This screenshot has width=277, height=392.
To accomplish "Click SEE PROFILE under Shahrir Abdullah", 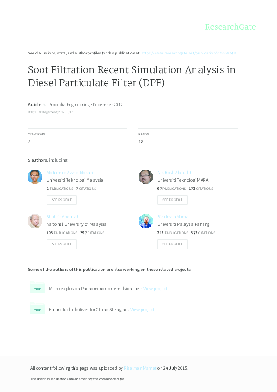I will (x=61, y=244).
